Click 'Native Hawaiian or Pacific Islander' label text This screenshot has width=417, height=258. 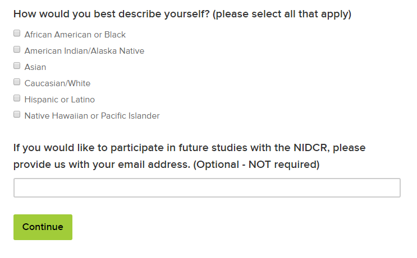pos(92,116)
